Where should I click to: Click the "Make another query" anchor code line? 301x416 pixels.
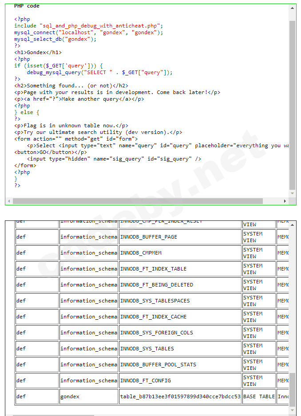(79, 99)
